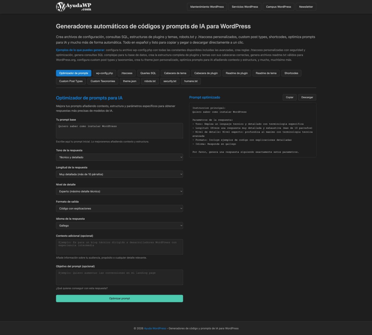Open the Custom Post Types generator
The height and width of the screenshot is (335, 372).
coord(71,81)
